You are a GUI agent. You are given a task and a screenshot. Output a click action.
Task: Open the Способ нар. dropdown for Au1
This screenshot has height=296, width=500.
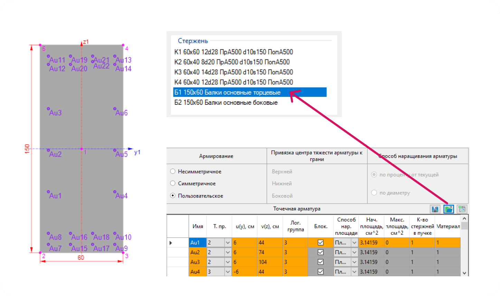354,243
